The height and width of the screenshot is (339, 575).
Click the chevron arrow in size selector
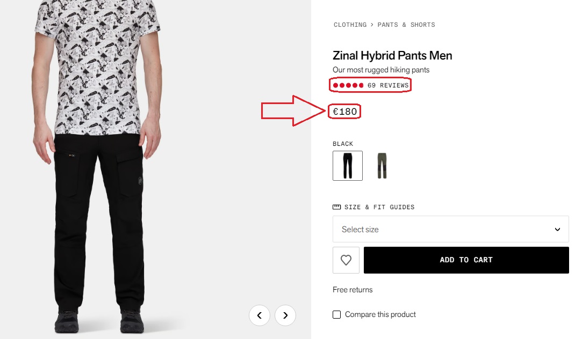(557, 230)
